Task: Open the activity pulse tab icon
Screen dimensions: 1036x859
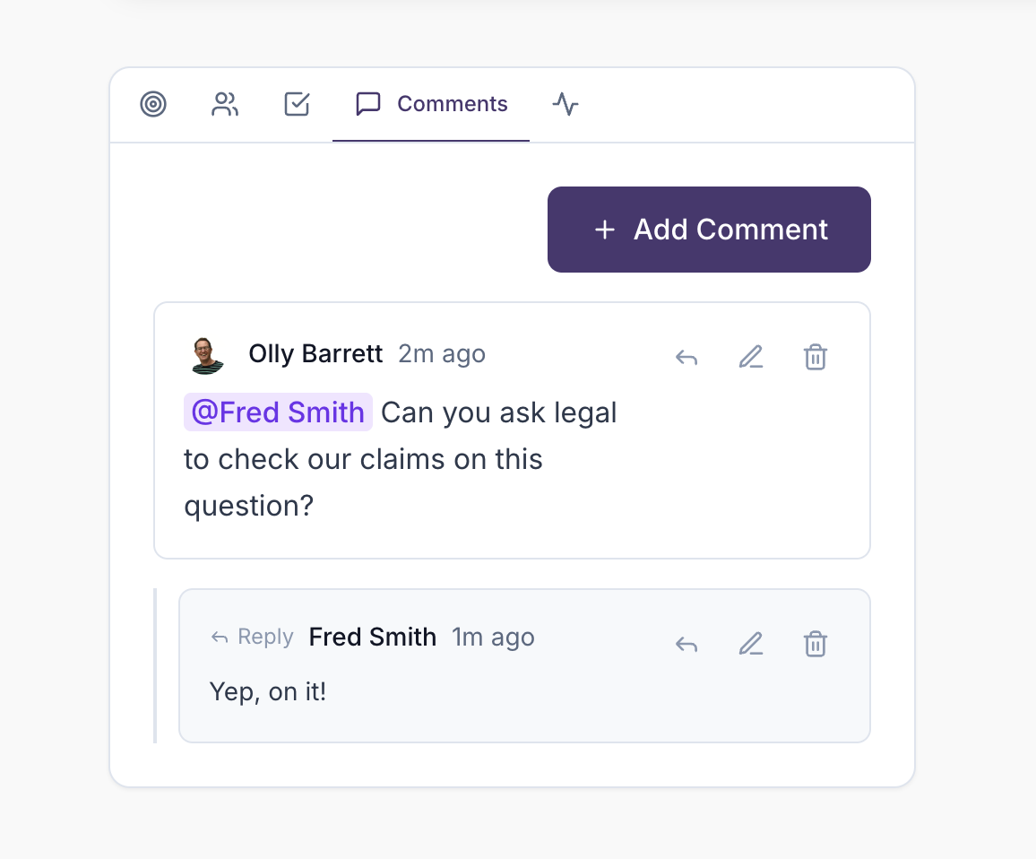Action: [565, 104]
